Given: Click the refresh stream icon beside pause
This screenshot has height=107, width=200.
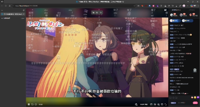Looking at the screenshot, I should pyautogui.click(x=32, y=104).
